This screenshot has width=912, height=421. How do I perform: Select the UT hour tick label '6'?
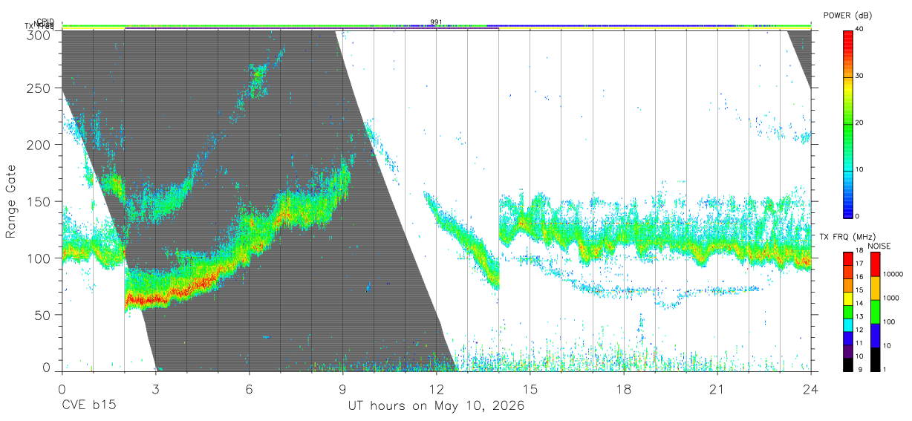[250, 389]
